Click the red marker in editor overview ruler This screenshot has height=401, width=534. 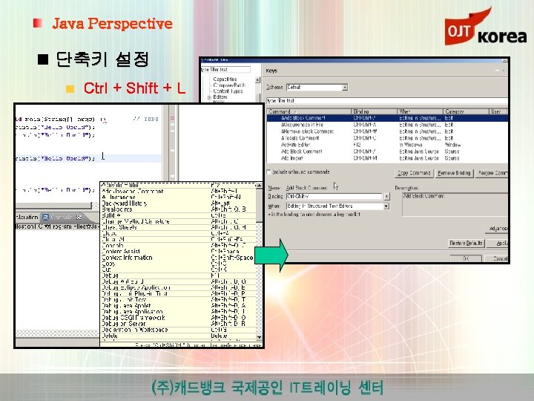[x=172, y=118]
